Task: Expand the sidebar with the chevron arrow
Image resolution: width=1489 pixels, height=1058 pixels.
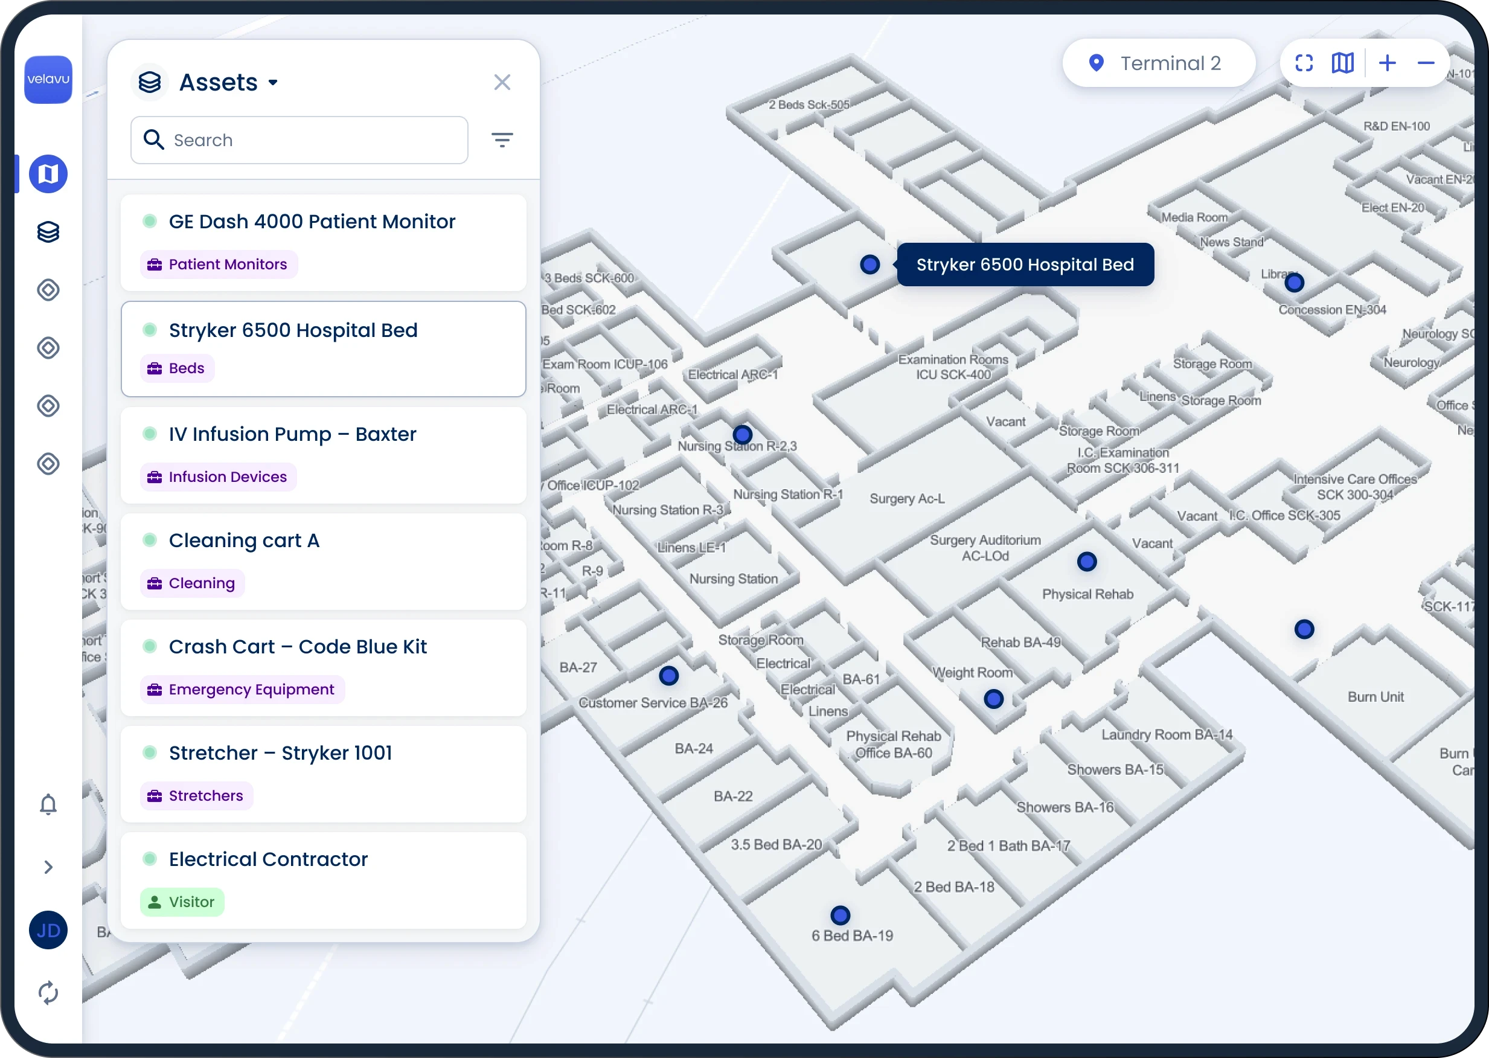Action: click(x=48, y=867)
